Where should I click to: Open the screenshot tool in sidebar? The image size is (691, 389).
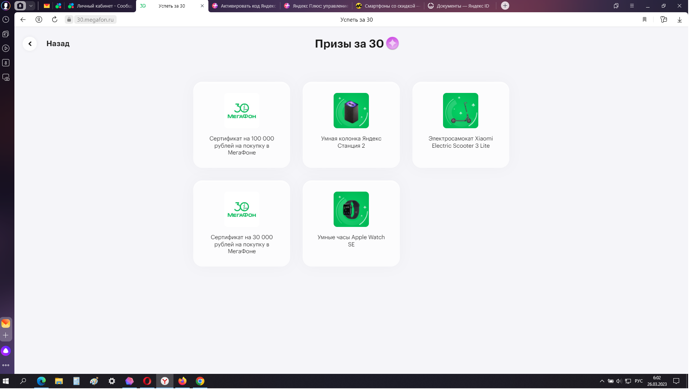coord(6,77)
